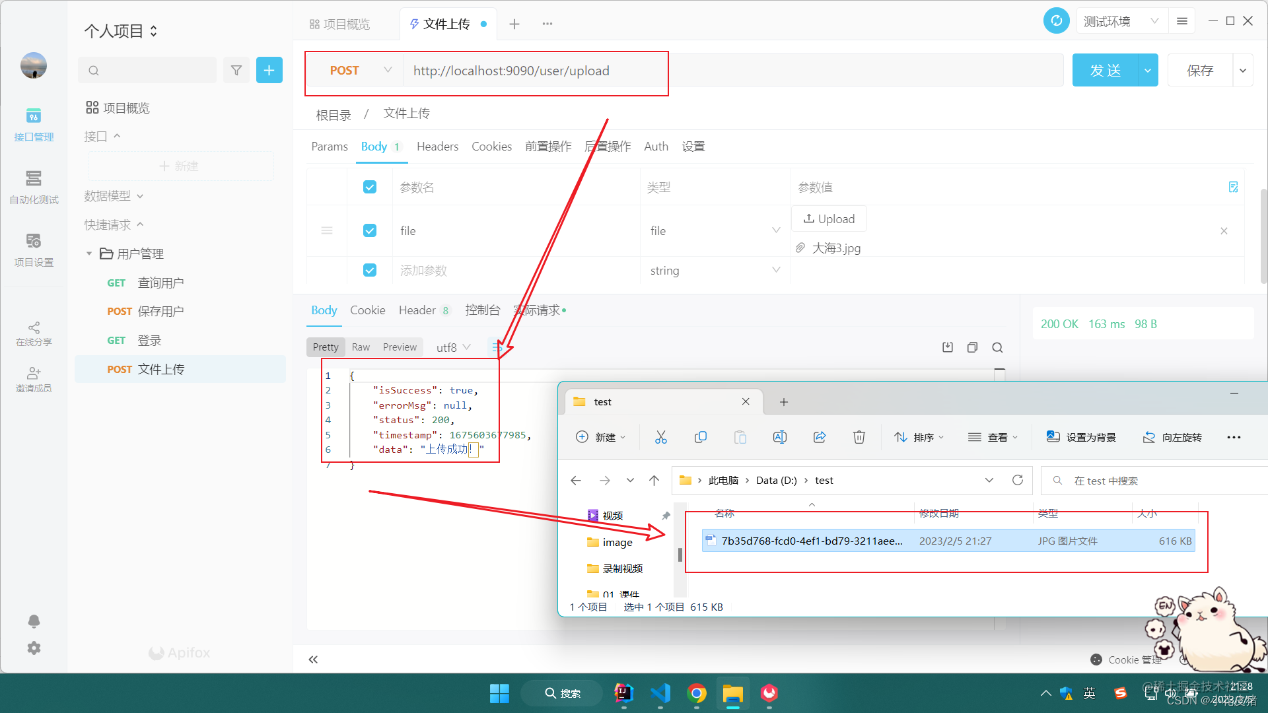Click delete trash icon in file explorer
Viewport: 1268px width, 713px height.
pyautogui.click(x=859, y=437)
